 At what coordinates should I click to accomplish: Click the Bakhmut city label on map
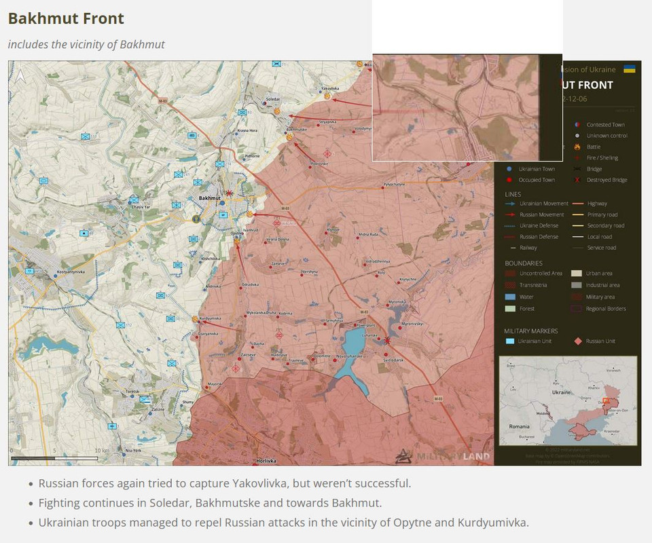tap(210, 198)
